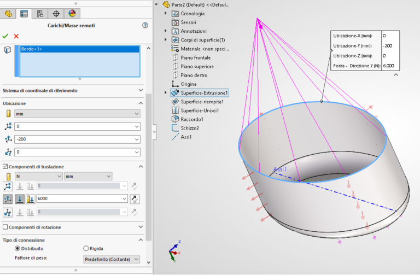Cancel the remote load with red X

coord(16,36)
